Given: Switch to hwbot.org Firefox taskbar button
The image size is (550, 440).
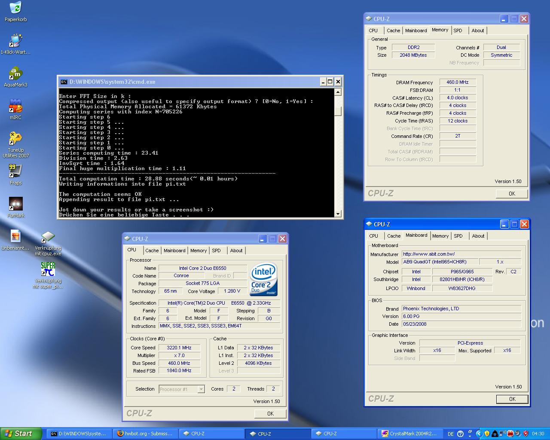Looking at the screenshot, I should pyautogui.click(x=145, y=434).
